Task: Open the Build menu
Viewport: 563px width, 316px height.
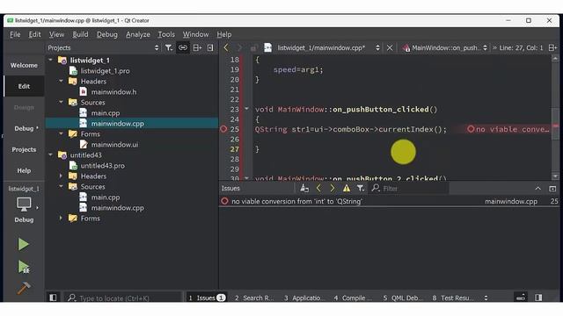Action: tap(80, 34)
